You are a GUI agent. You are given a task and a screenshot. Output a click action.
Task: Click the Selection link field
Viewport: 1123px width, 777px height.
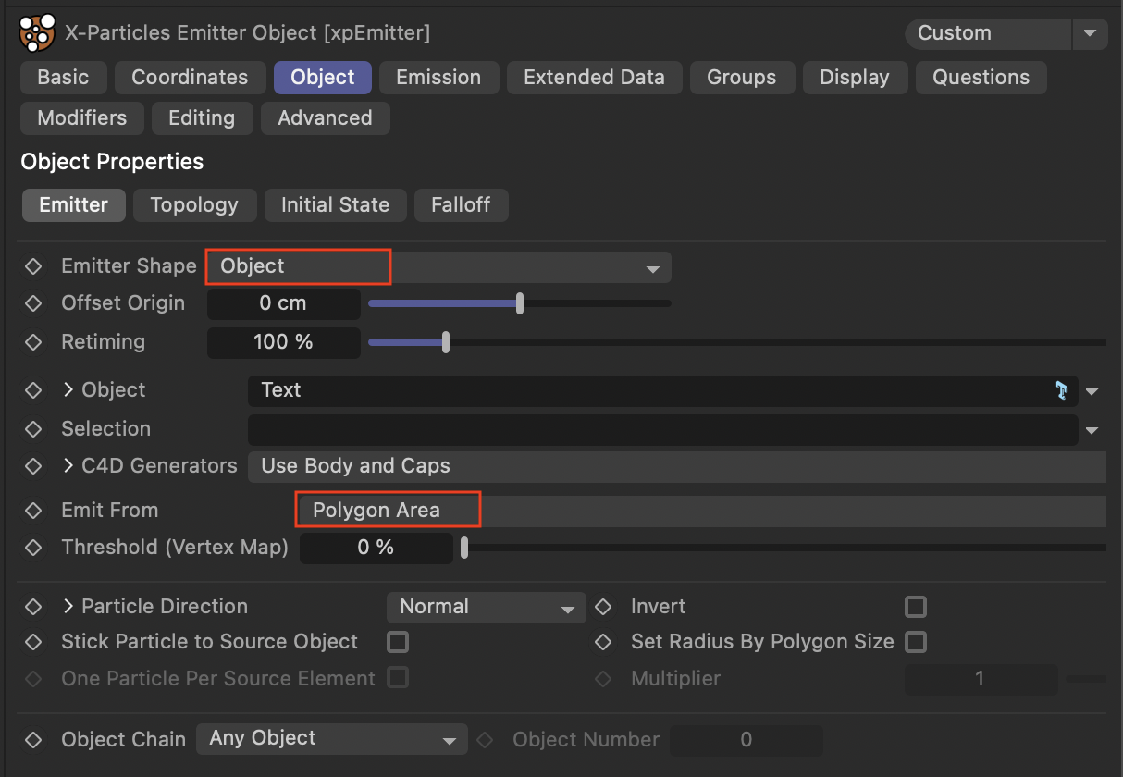662,430
